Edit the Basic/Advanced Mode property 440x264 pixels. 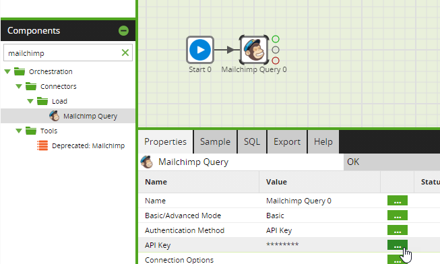[398, 216]
